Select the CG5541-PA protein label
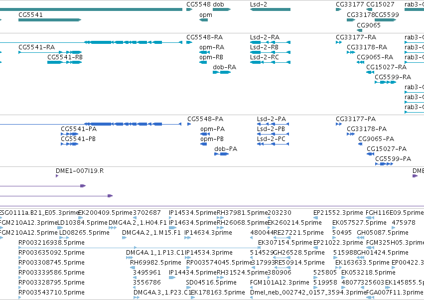The width and height of the screenshot is (424, 300). pyautogui.click(x=79, y=129)
